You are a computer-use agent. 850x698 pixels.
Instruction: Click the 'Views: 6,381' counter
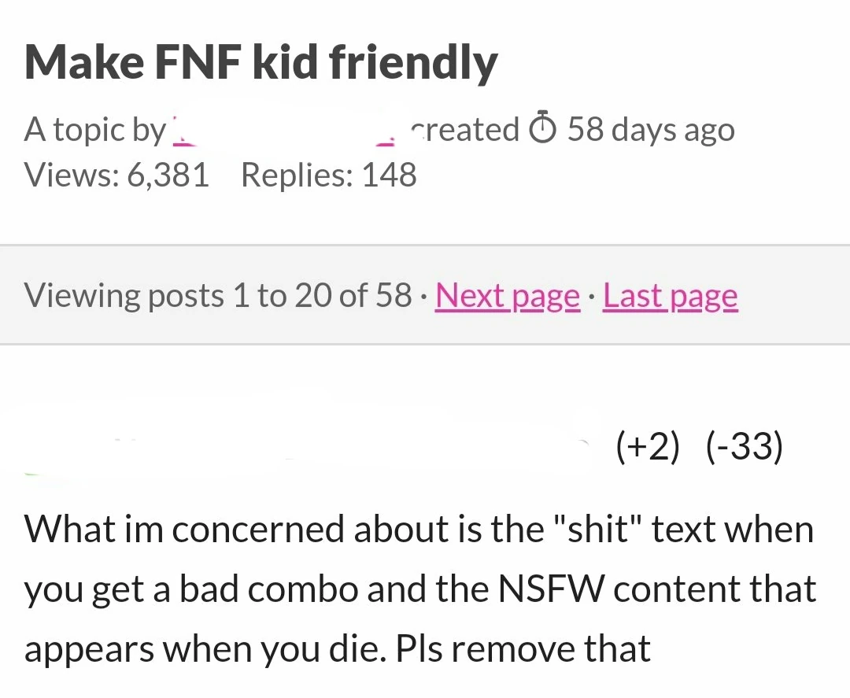click(116, 175)
